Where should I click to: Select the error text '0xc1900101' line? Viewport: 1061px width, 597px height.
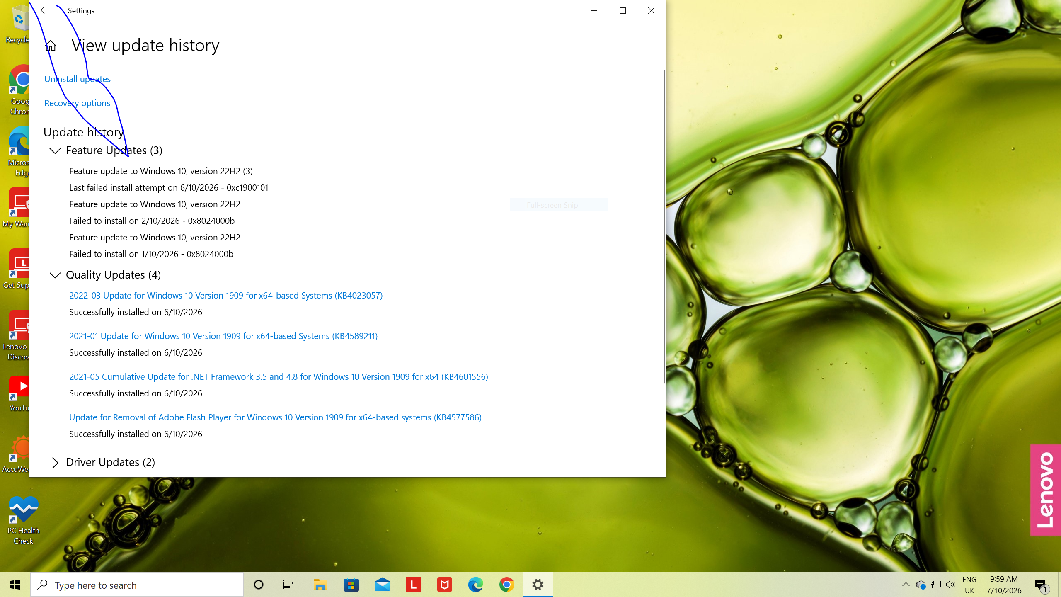[x=169, y=187]
